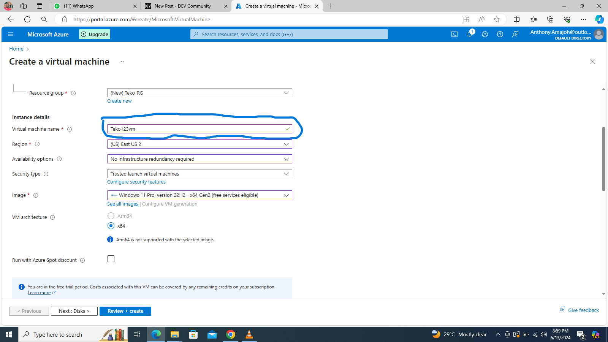Open more options ellipsis beside page title
608x342 pixels.
click(x=122, y=62)
